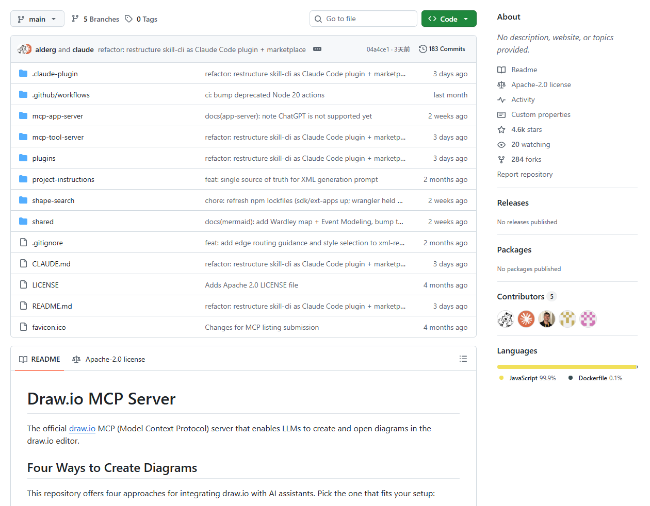The width and height of the screenshot is (650, 506).
Task: Switch to the README tab
Action: [x=40, y=359]
